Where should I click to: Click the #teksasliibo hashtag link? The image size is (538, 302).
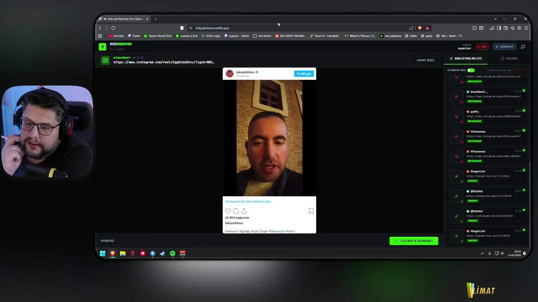[x=277, y=231]
